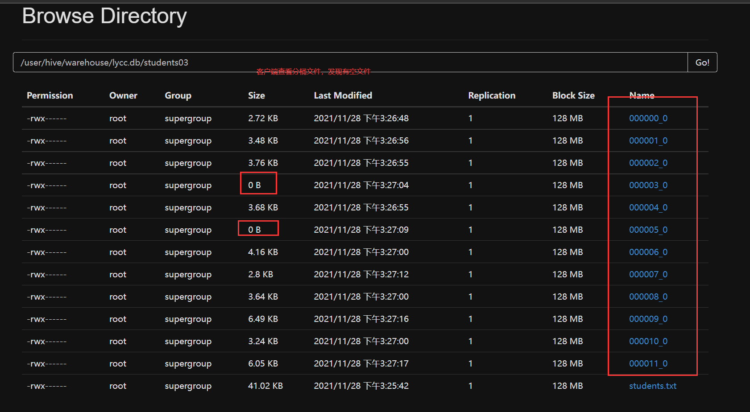Select the 3.76 KB size cell
This screenshot has width=750, height=412.
tap(263, 163)
